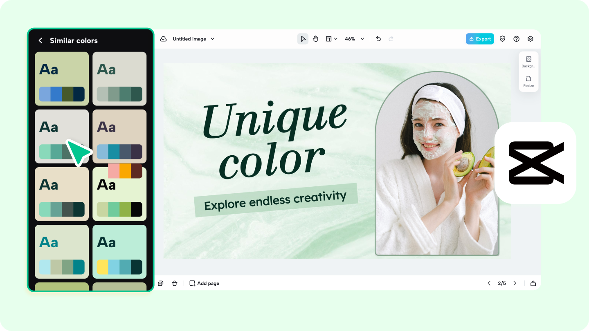Activate the hand pan tool
This screenshot has width=589, height=331.
pyautogui.click(x=315, y=38)
